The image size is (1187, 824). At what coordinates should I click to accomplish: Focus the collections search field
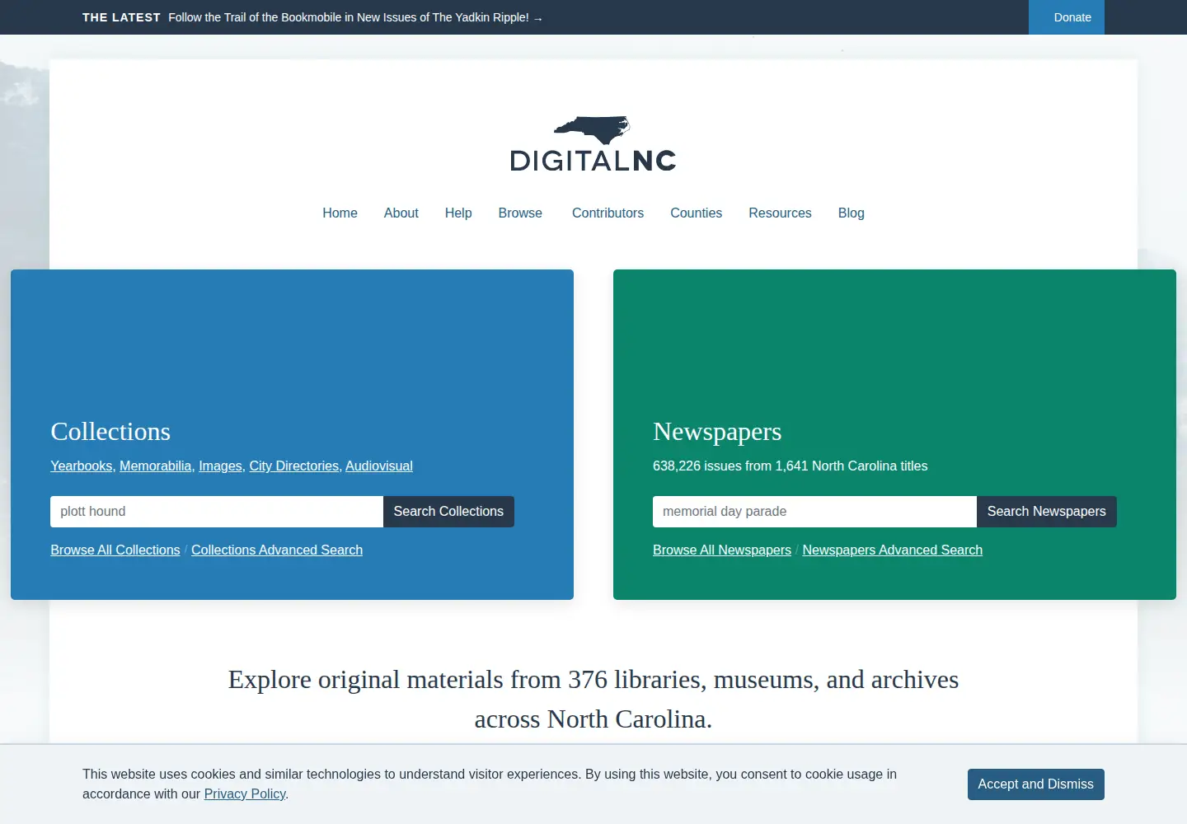[217, 512]
